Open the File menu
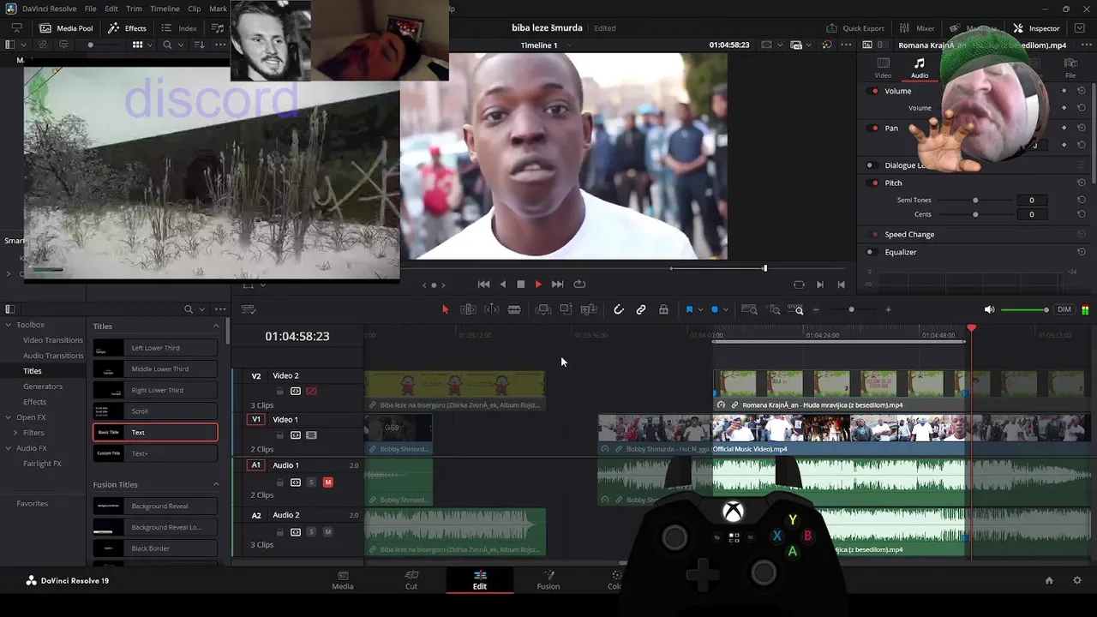This screenshot has width=1097, height=617. (x=90, y=9)
